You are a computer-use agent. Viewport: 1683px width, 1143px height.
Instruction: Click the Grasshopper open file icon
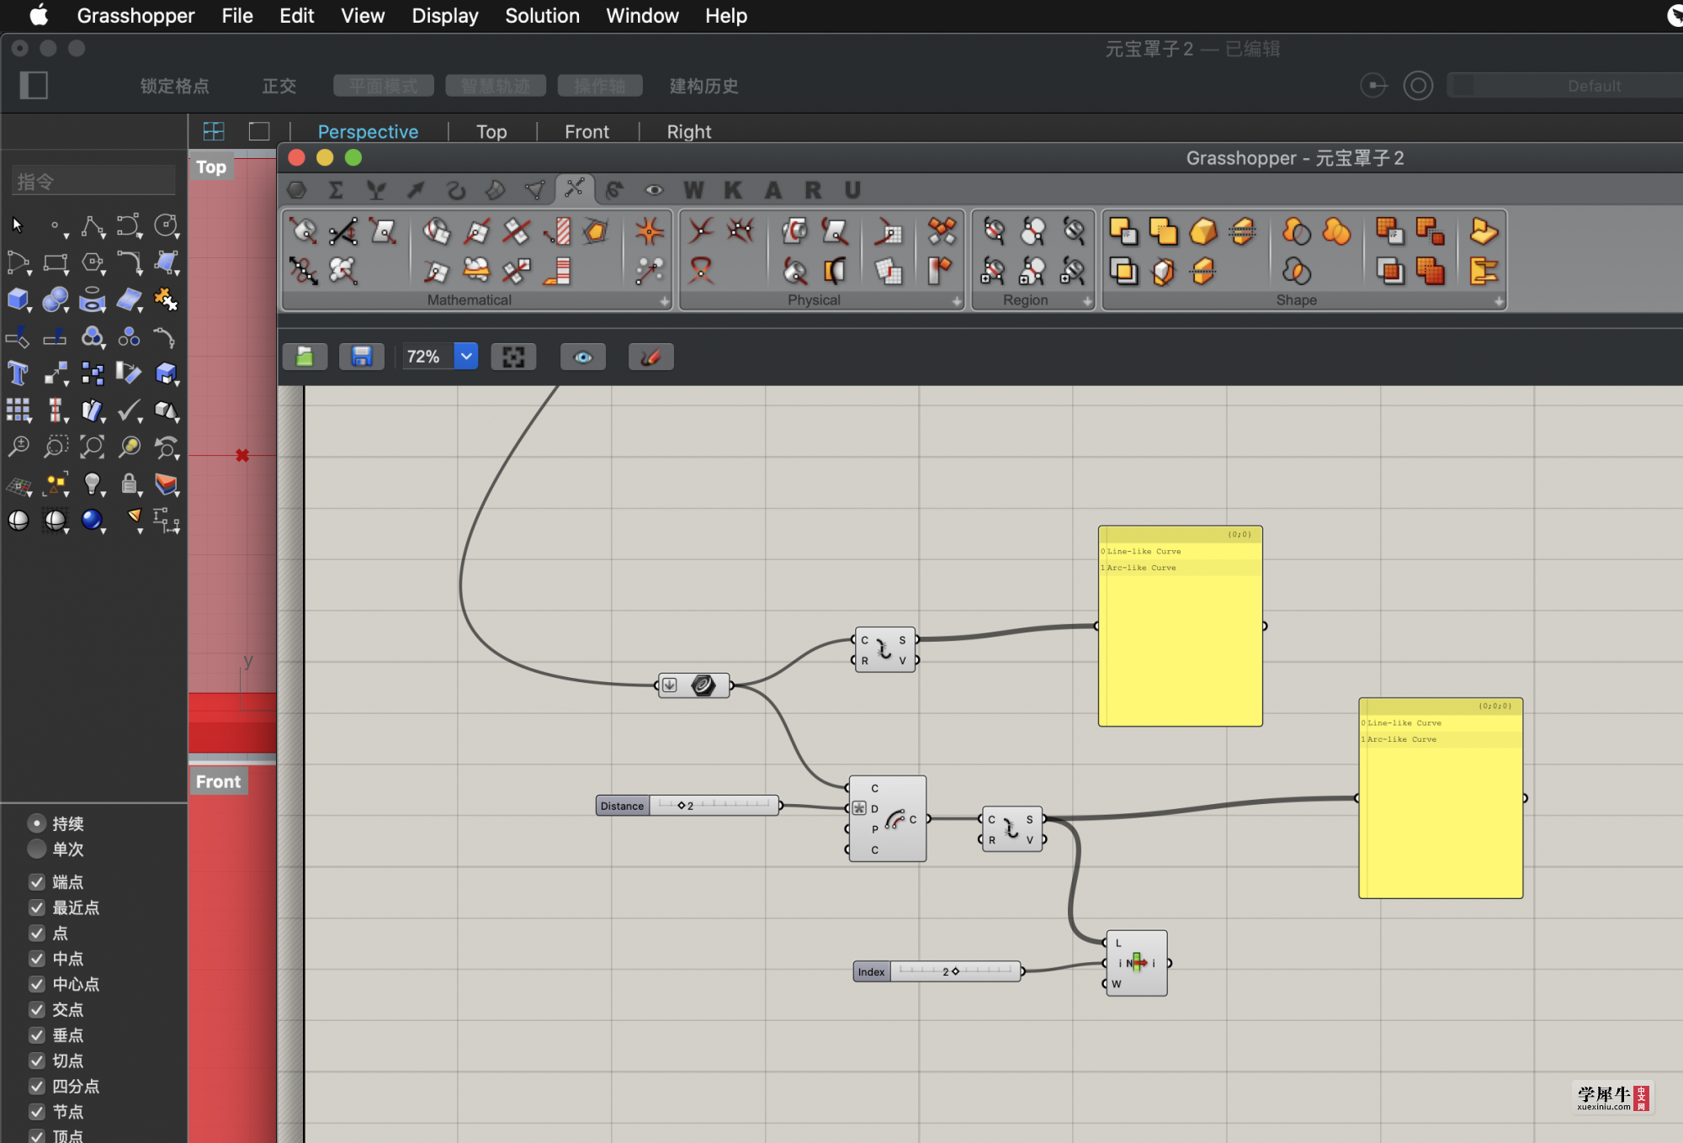pos(305,357)
